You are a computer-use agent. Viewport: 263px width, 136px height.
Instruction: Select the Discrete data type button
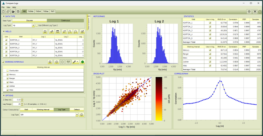(29, 21)
